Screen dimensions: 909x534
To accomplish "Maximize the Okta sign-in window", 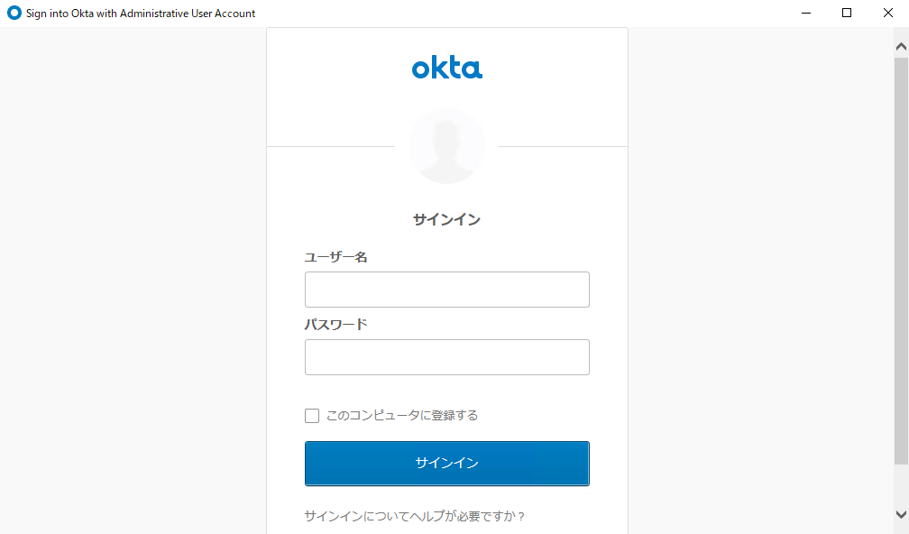I will tap(847, 14).
